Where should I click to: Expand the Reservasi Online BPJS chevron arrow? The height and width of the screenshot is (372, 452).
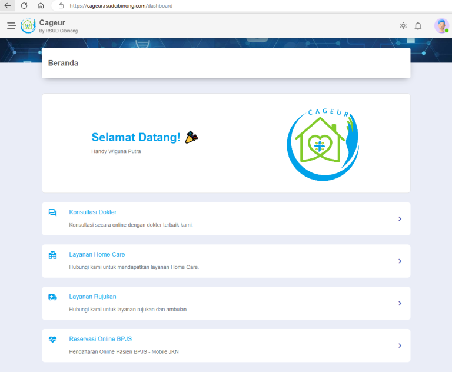point(400,346)
